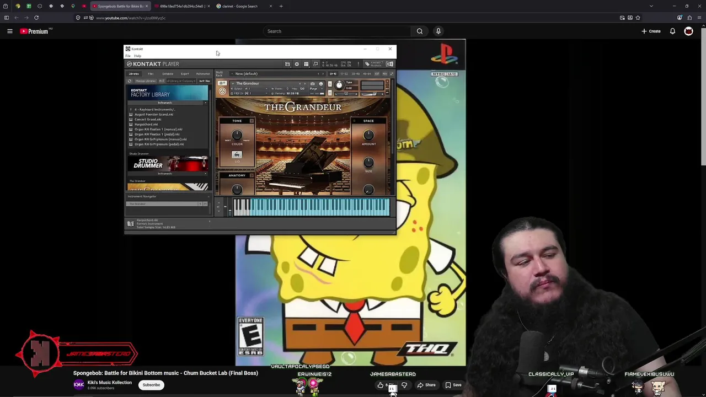Expand the Factory Library Instruments dropdown
This screenshot has height=397, width=706.
click(x=205, y=103)
